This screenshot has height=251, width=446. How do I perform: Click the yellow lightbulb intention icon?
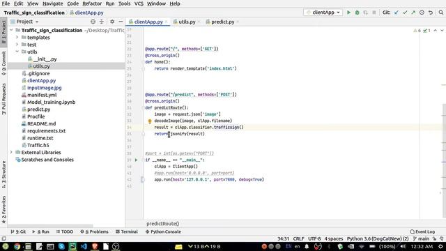(150, 121)
